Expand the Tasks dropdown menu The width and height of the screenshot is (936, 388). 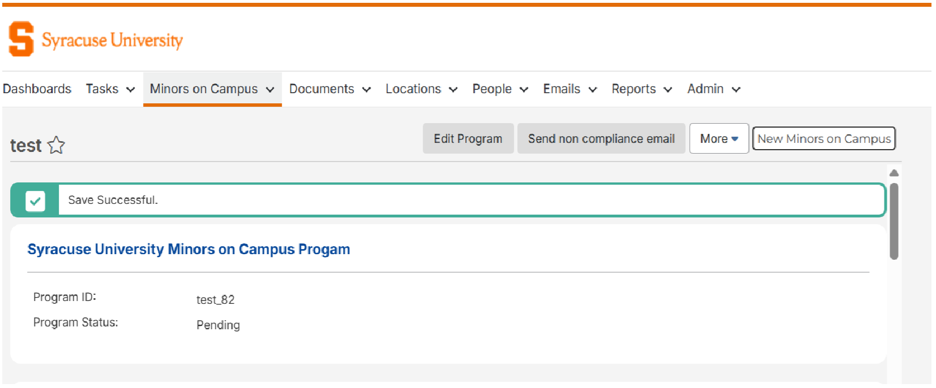coord(110,89)
